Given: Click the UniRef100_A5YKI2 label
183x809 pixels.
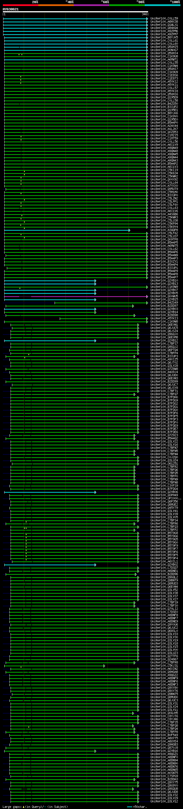Looking at the screenshot, I should 164,82.
